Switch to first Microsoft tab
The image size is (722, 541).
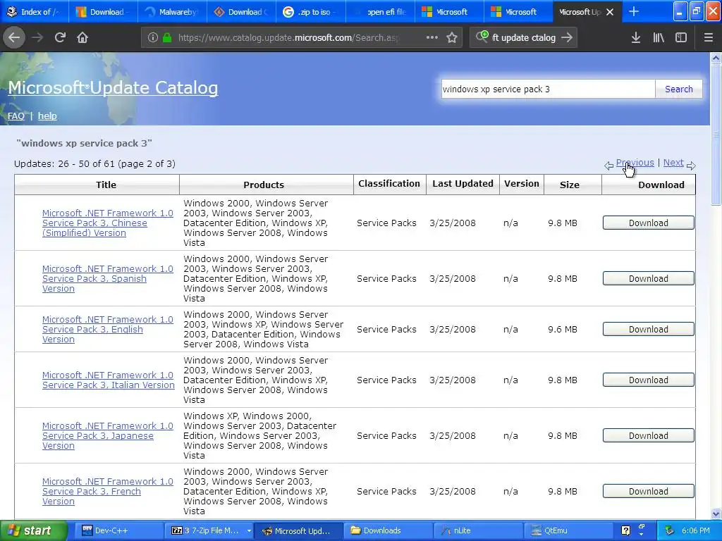(x=449, y=11)
